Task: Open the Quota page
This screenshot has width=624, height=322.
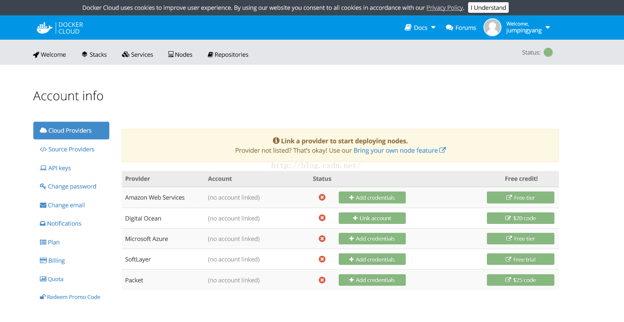Action: pos(51,279)
